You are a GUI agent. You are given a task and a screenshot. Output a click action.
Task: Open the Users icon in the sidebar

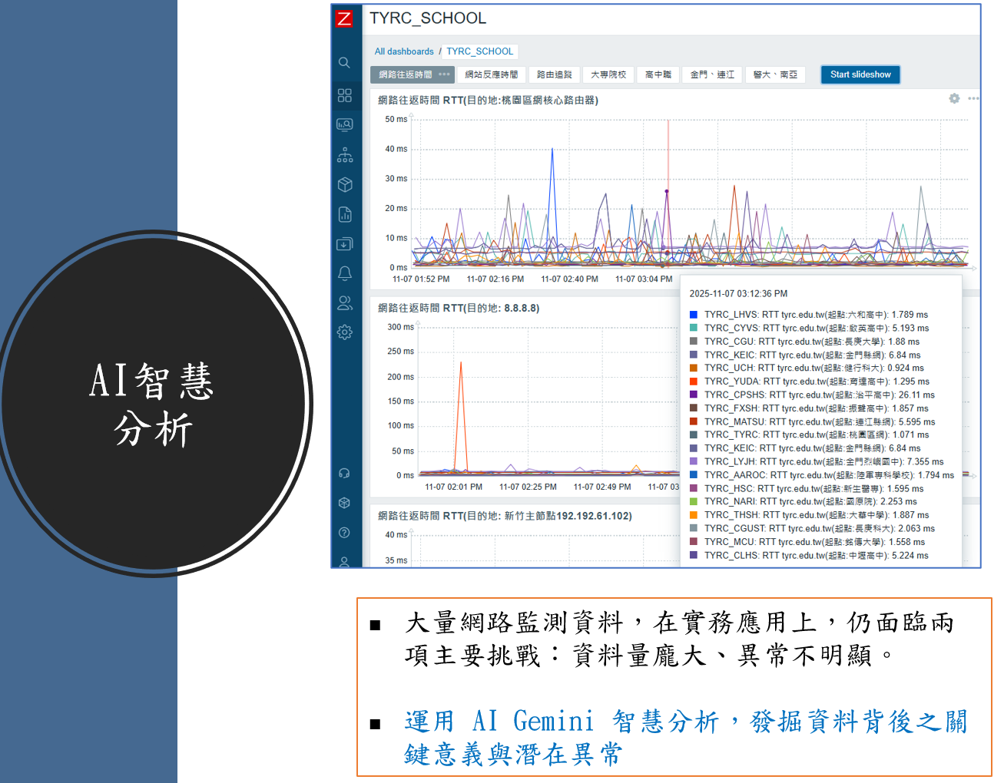click(x=344, y=303)
